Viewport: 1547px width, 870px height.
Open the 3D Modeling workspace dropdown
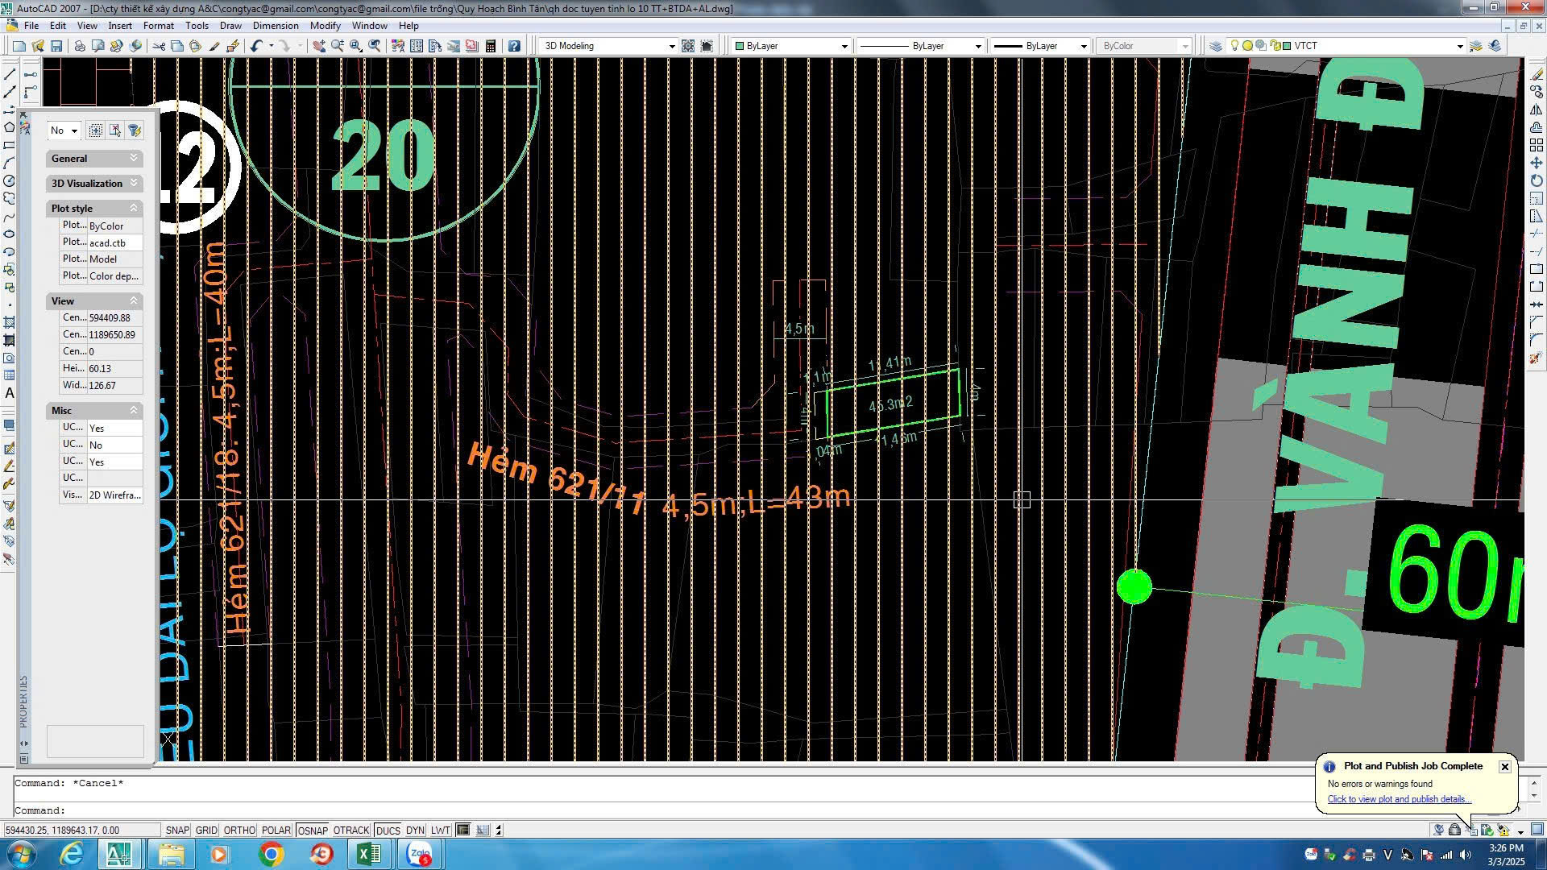click(x=671, y=46)
